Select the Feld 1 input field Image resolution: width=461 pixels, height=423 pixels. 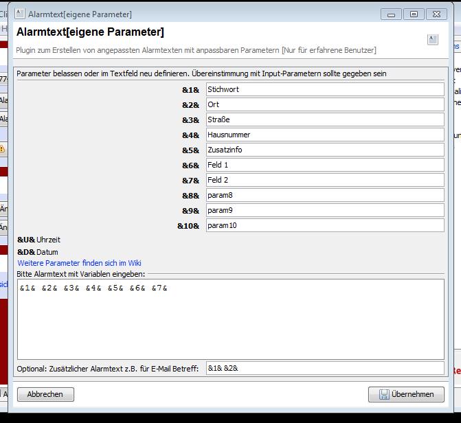point(324,165)
